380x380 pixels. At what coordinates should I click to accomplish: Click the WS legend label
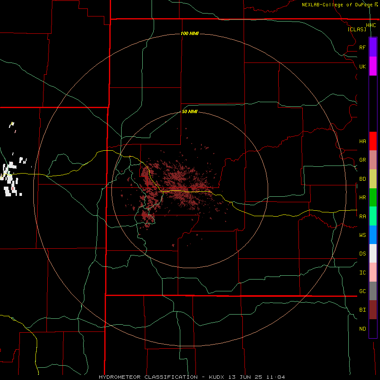pos(362,235)
